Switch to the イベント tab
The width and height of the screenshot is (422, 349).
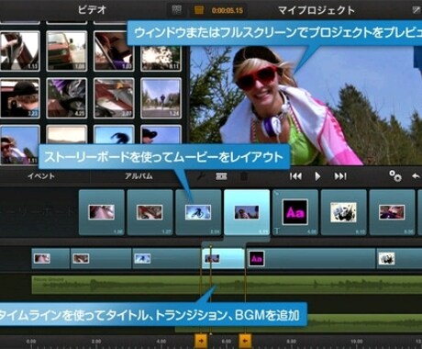click(x=41, y=176)
